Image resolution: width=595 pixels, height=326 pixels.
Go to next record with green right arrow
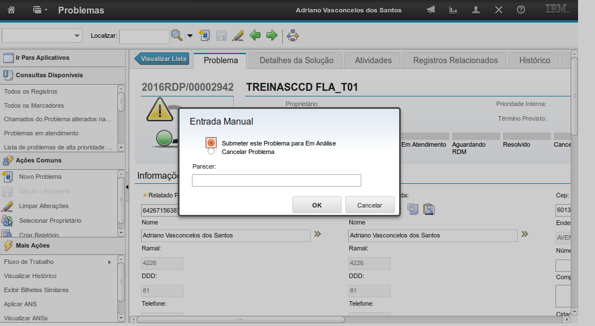(x=272, y=36)
